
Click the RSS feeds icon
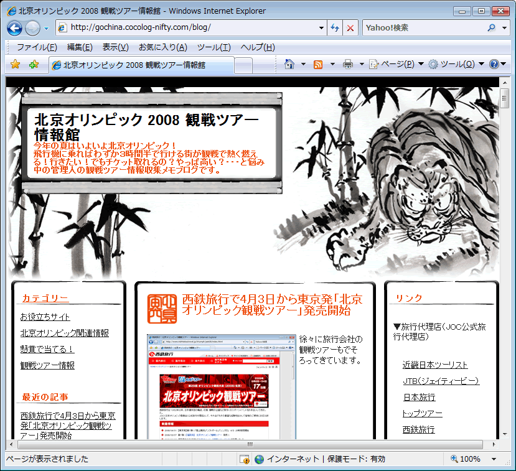coord(318,64)
